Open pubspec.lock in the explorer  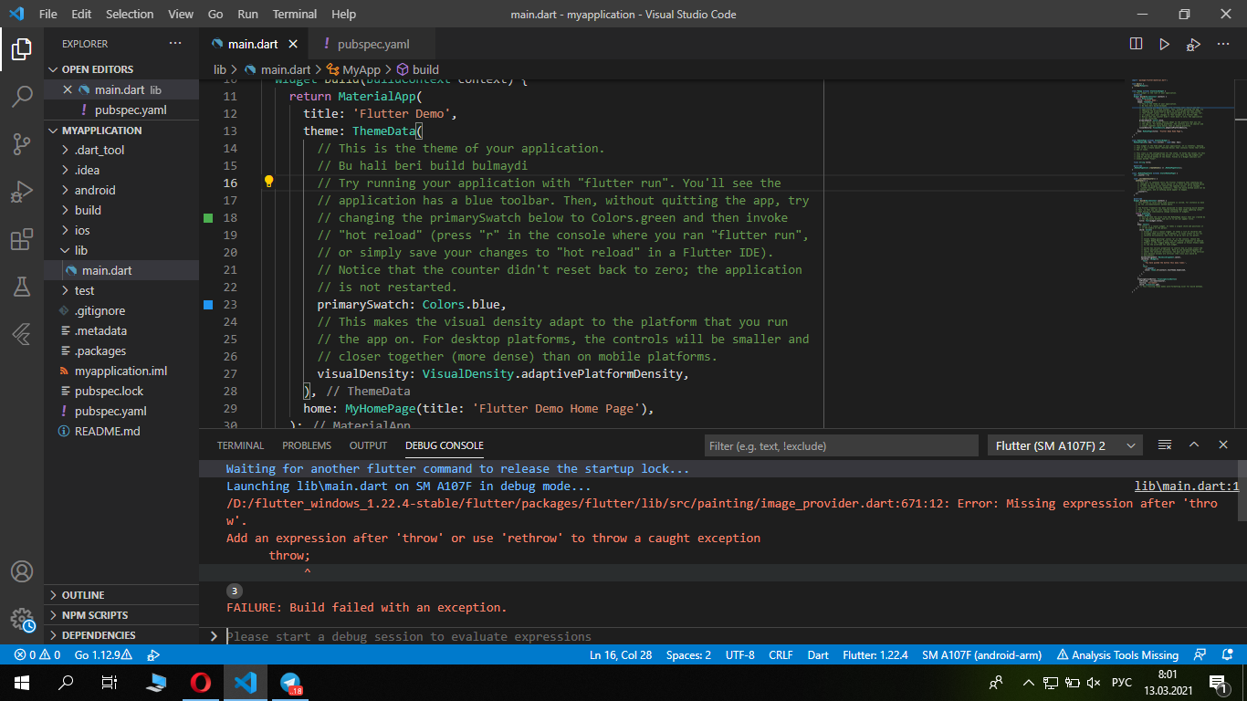[121, 391]
